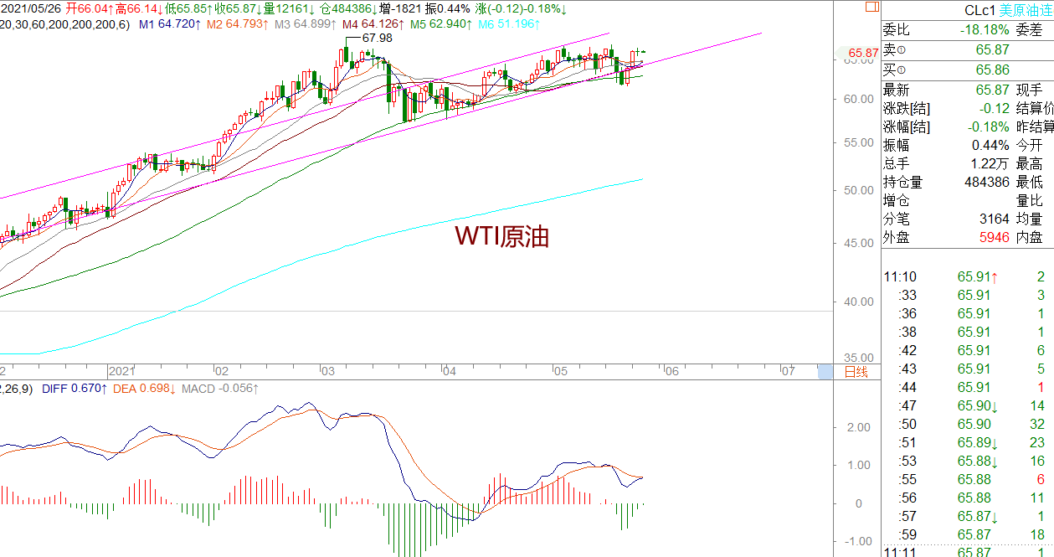This screenshot has width=1054, height=557.
Task: Select the 委比 -18.18% value
Action: [985, 30]
